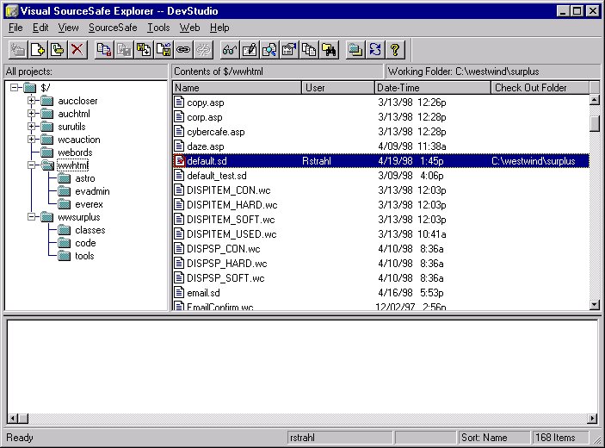Sort files by the Name column header
Screen dimensions: 605x448
coord(237,88)
